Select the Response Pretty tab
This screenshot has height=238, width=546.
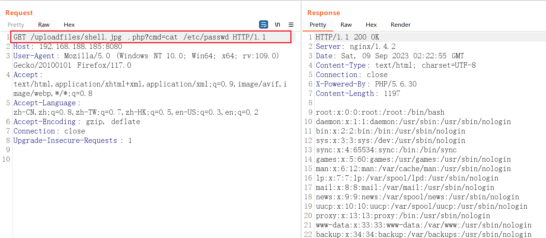[318, 25]
